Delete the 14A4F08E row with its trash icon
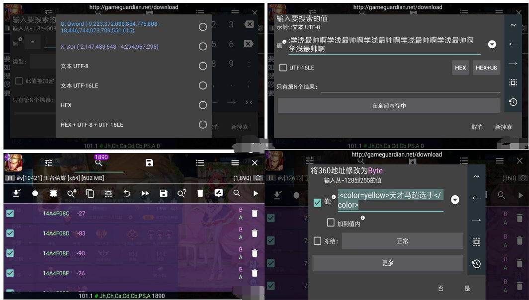 coord(255,253)
